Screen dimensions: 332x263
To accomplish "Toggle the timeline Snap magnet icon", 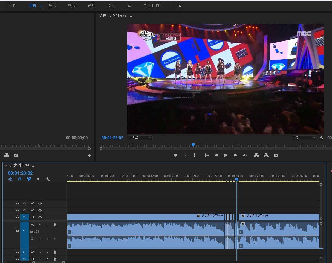I will [20, 179].
